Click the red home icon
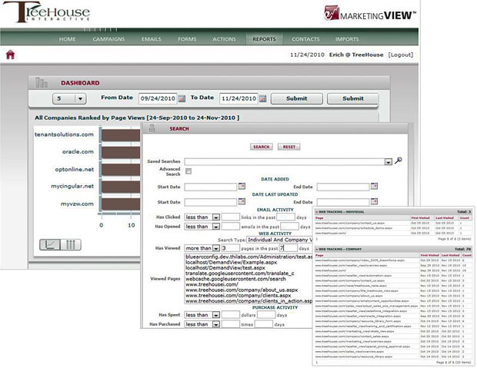The height and width of the screenshot is (368, 477). (x=10, y=55)
